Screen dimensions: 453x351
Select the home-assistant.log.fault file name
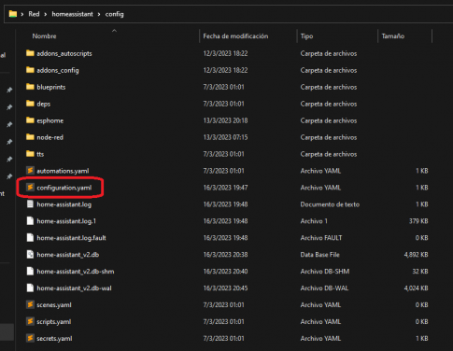point(71,238)
